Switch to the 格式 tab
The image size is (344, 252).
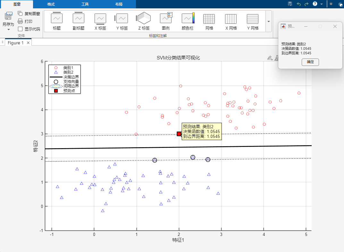tap(51, 4)
